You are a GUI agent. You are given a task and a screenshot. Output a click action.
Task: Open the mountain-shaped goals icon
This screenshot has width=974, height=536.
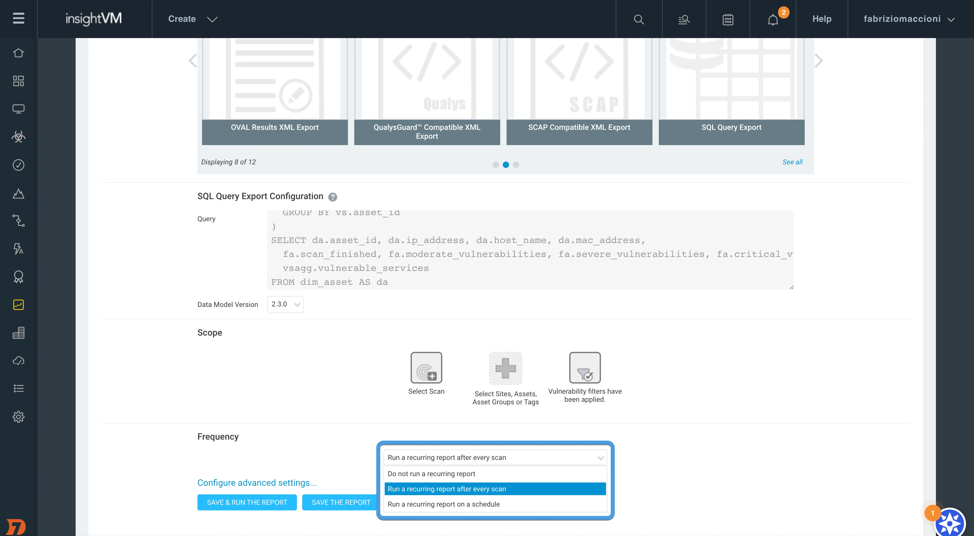pos(19,194)
